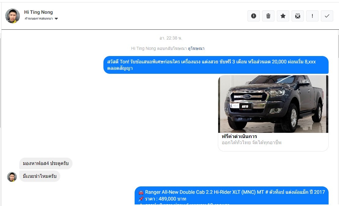The height and width of the screenshot is (206, 339).
Task: Click the ฟรีค่าดำเนินการ ad card title
Action: (239, 136)
